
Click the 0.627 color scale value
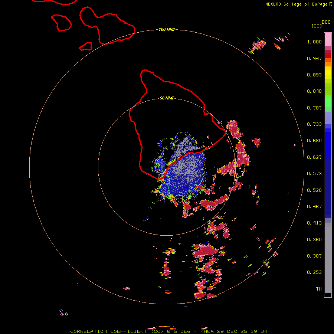tap(314, 157)
